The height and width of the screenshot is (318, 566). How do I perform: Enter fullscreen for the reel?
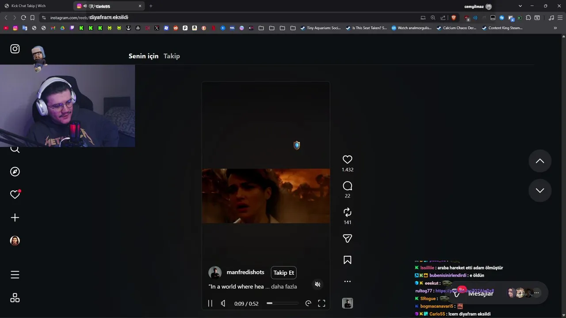pyautogui.click(x=321, y=303)
